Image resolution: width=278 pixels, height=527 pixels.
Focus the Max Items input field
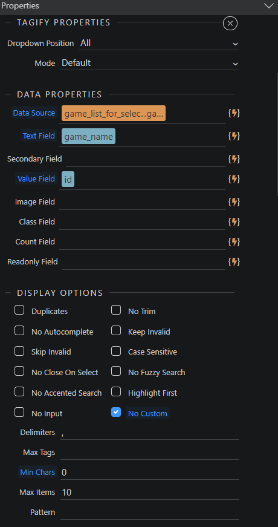(x=150, y=493)
